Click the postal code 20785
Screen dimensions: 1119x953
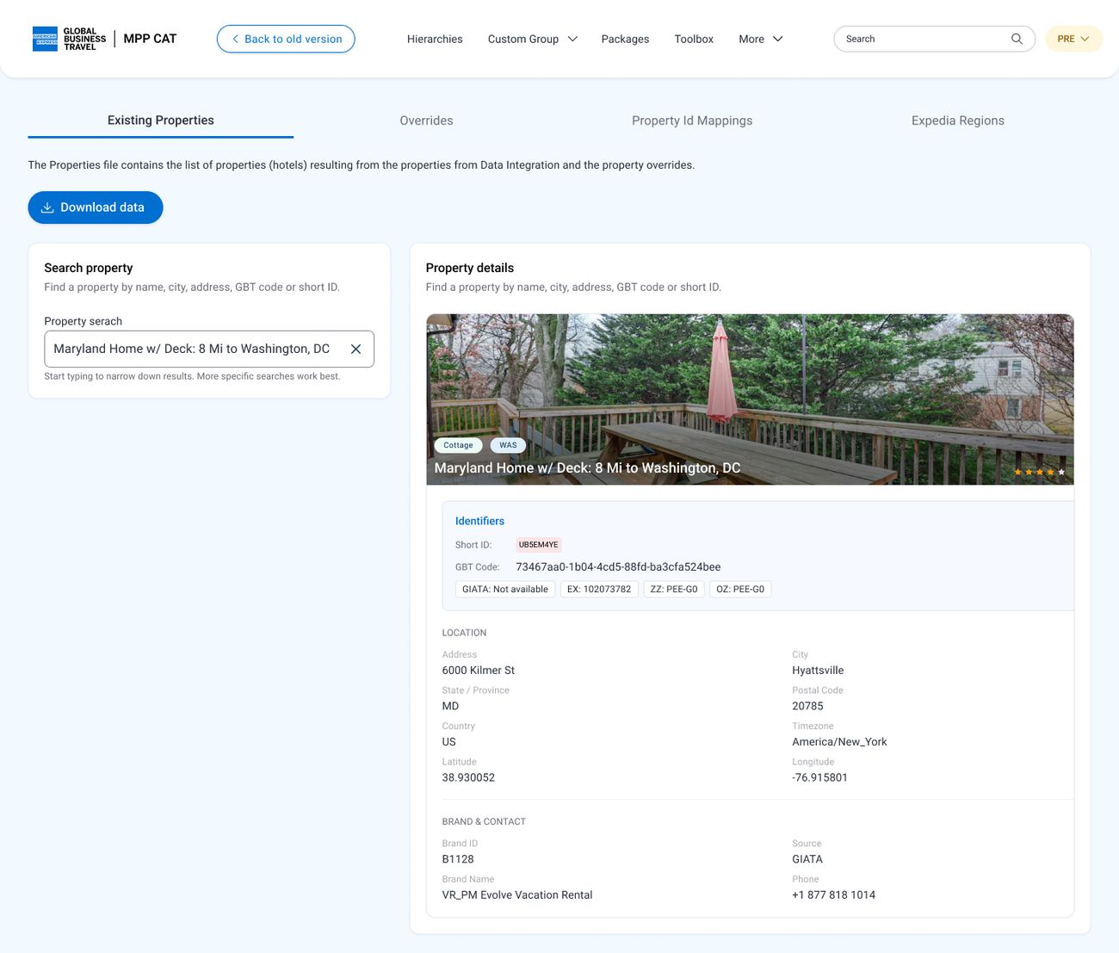(x=807, y=706)
